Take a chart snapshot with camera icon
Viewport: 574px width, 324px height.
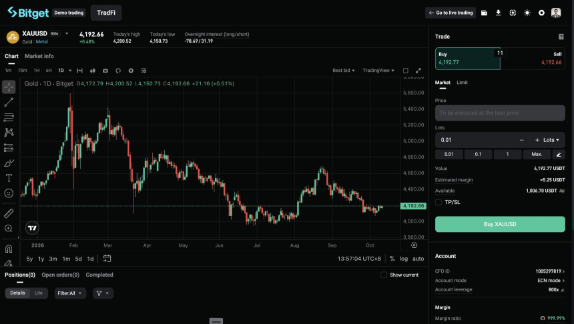(x=105, y=71)
